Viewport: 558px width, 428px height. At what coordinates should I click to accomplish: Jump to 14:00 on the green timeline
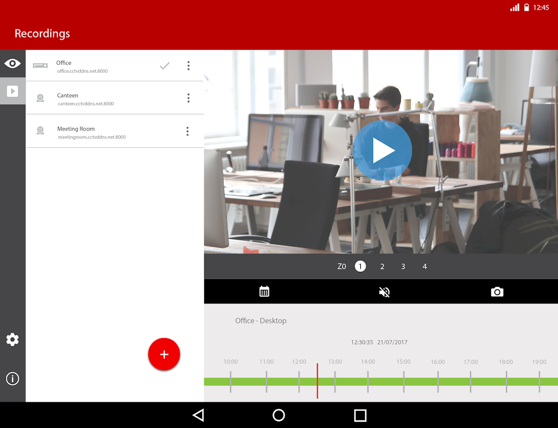click(x=368, y=382)
